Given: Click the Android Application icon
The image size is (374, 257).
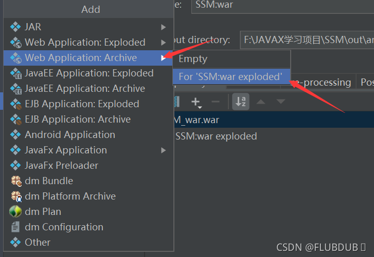Looking at the screenshot, I should (15, 135).
